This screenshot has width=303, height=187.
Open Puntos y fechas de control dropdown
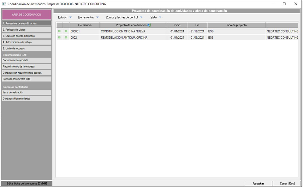tap(124, 17)
